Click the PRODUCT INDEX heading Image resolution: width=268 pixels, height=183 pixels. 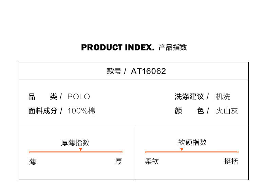[118, 47]
